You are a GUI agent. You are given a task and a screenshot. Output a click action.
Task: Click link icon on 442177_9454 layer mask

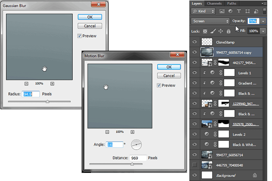point(215,62)
